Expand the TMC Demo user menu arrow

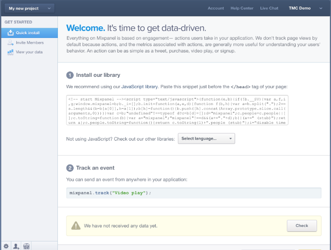321,8
